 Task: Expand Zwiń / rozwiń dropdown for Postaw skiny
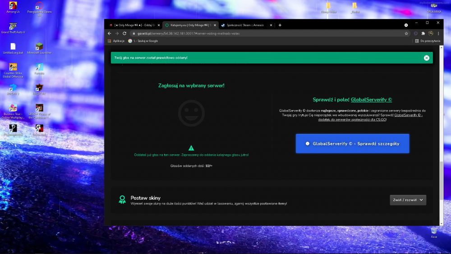(408, 200)
